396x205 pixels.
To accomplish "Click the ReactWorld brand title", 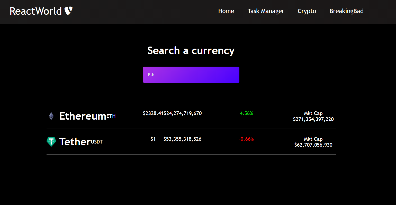I will [36, 11].
